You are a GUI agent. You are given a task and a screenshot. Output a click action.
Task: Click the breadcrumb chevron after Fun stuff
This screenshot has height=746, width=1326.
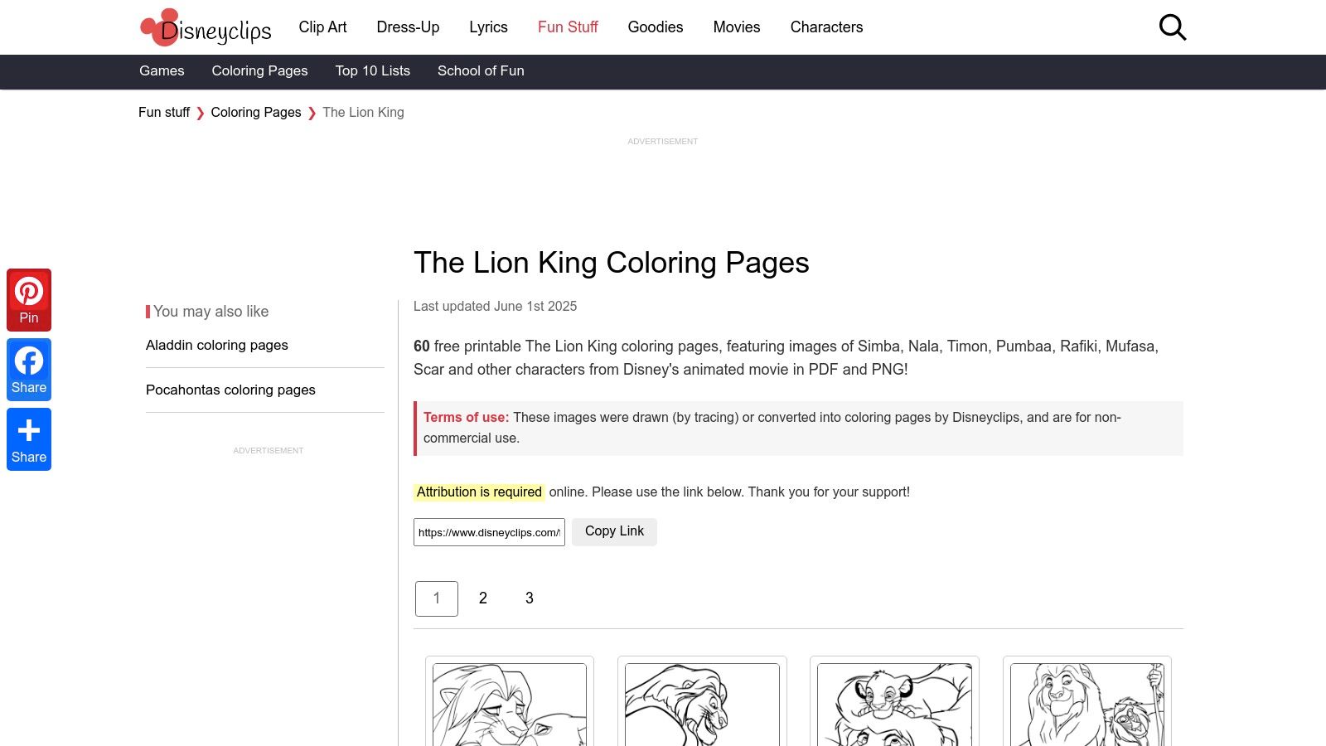(200, 112)
